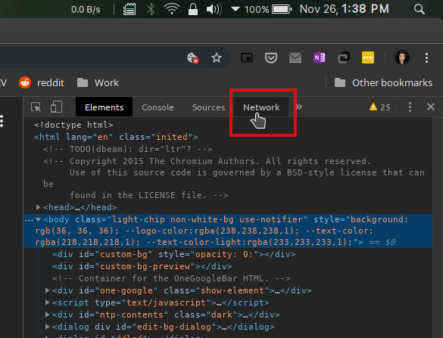The width and height of the screenshot is (443, 338).
Task: Open the DevTools customize menu
Action: pyautogui.click(x=410, y=107)
